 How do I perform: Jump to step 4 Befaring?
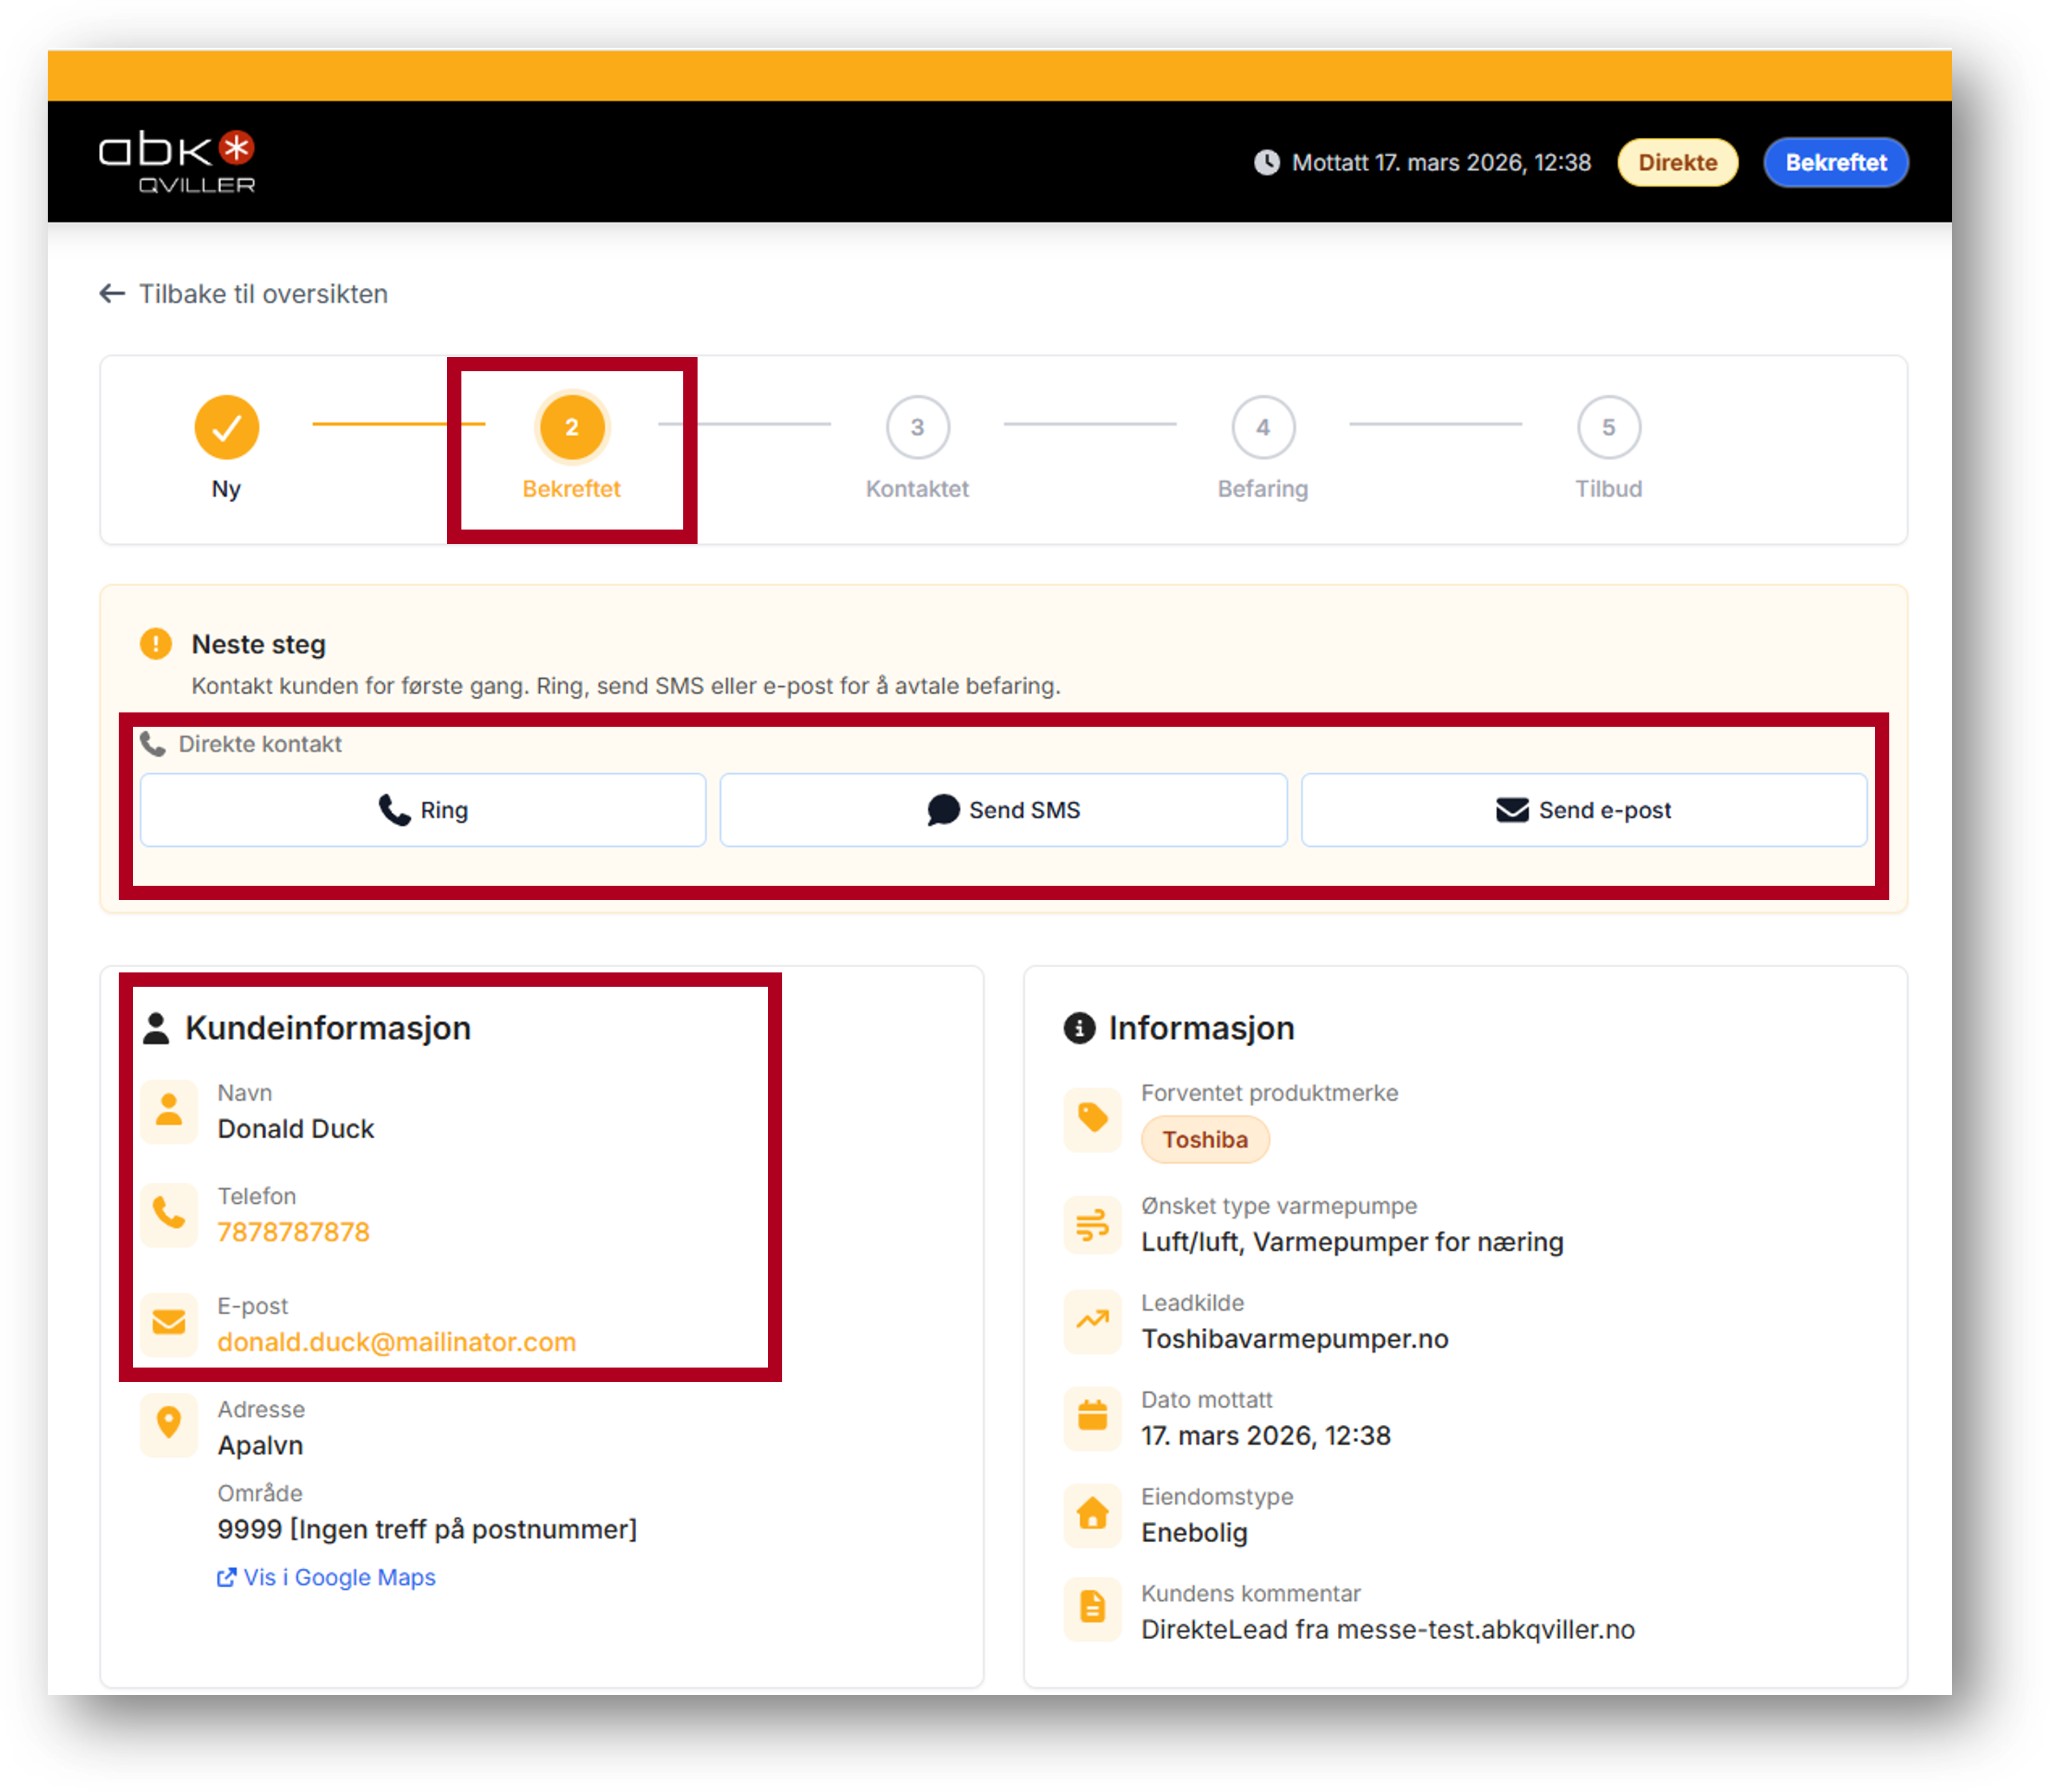coord(1263,428)
